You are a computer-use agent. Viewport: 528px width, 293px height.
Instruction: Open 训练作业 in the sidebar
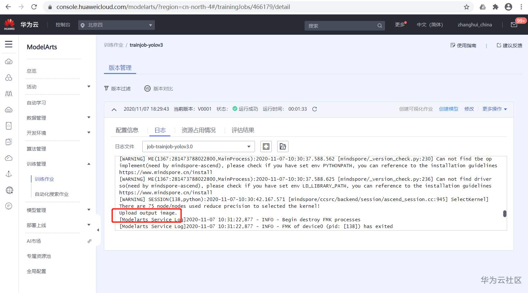44,179
